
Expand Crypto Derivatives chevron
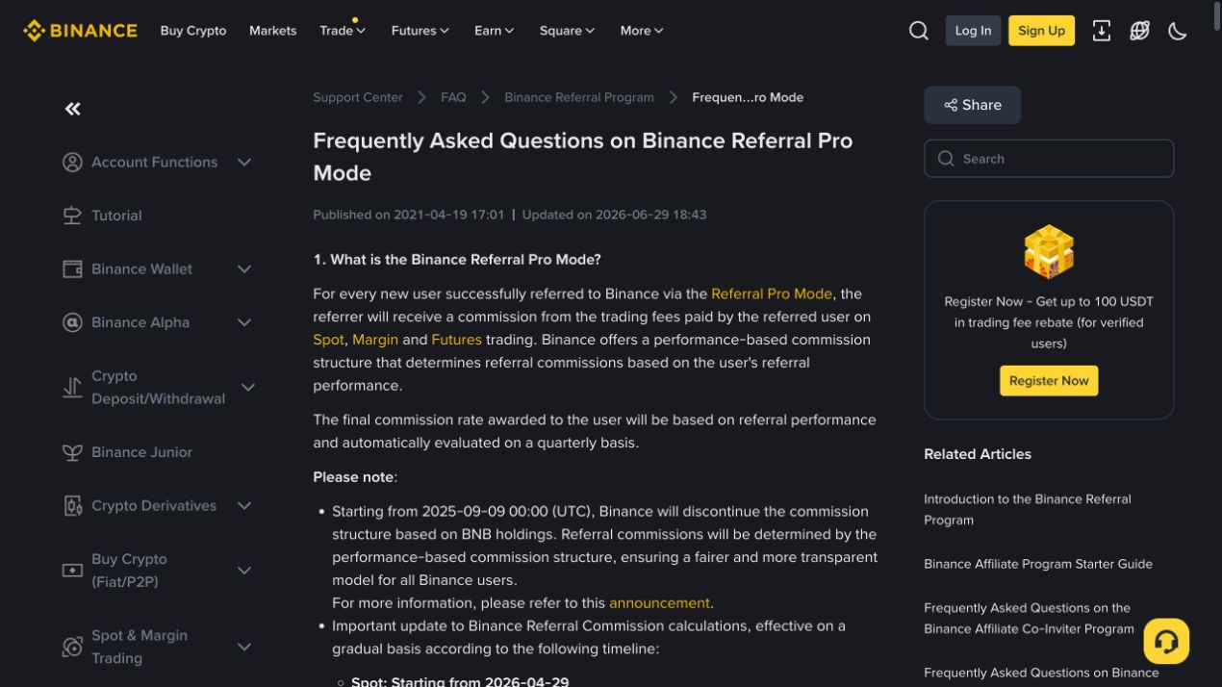pyautogui.click(x=244, y=506)
